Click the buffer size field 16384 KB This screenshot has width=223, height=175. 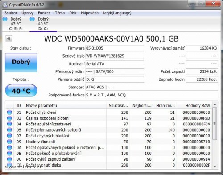point(202,48)
